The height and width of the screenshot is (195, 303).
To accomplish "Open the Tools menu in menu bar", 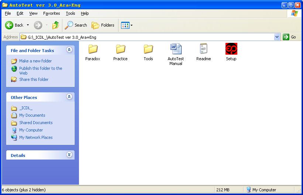I will (70, 13).
